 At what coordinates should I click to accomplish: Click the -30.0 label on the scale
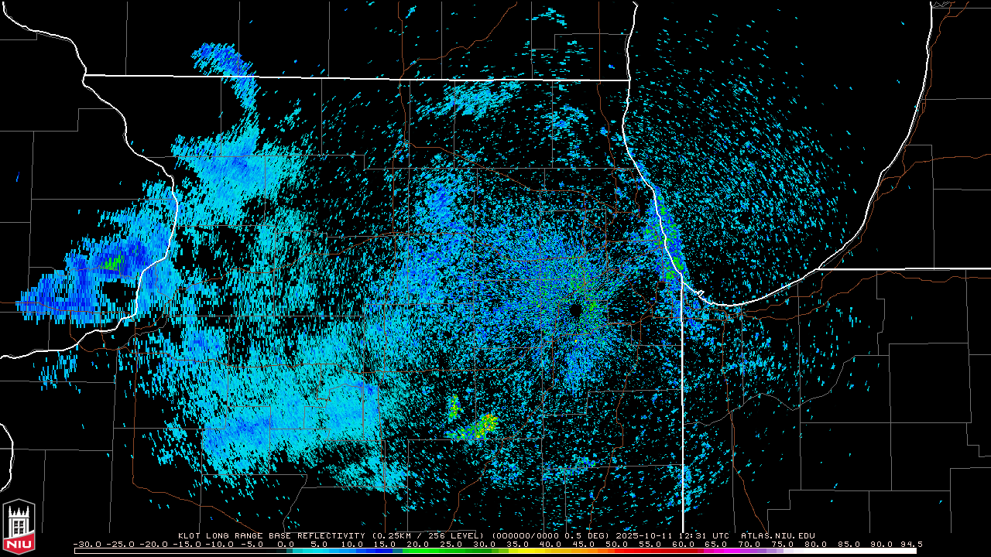(87, 544)
